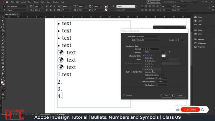
Task: Open the font style Regular dropdown
Action: pos(28,10)
